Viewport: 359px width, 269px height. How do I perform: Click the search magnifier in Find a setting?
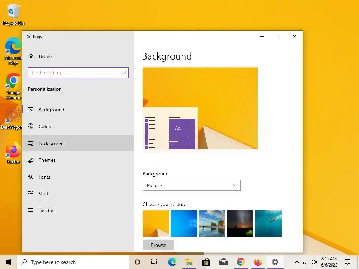(x=123, y=73)
